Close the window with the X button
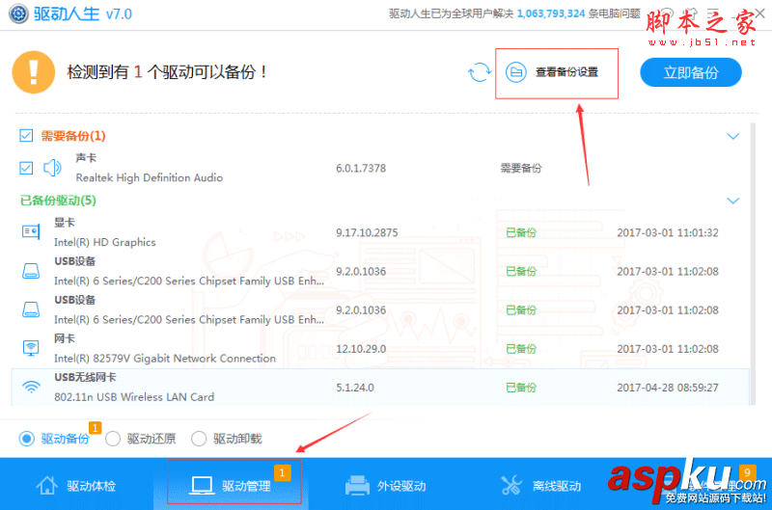Viewport: 772px width, 510px height. click(x=760, y=13)
